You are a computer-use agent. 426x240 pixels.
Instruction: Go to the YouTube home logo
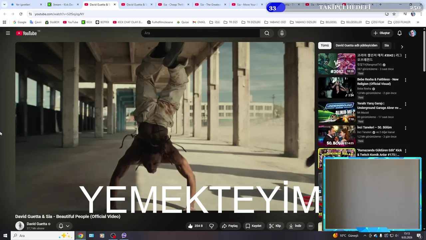(26, 33)
